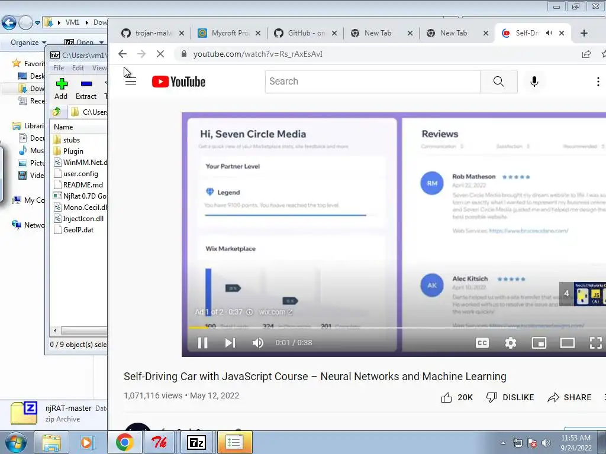Toggle closed captions in the player

[x=482, y=343]
